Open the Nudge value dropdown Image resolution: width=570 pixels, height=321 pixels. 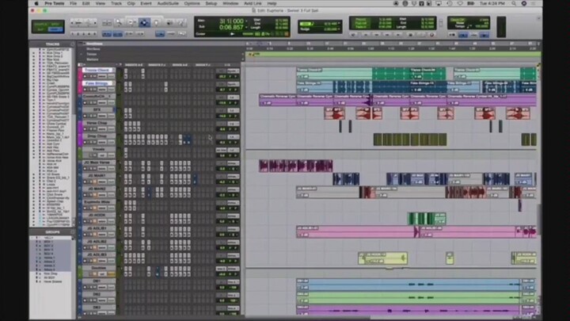pos(339,29)
